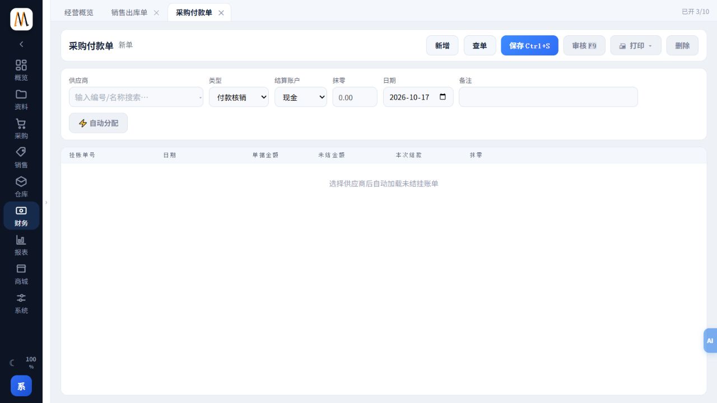Open the 类型 付款核销 dropdown
Image resolution: width=717 pixels, height=403 pixels.
239,97
